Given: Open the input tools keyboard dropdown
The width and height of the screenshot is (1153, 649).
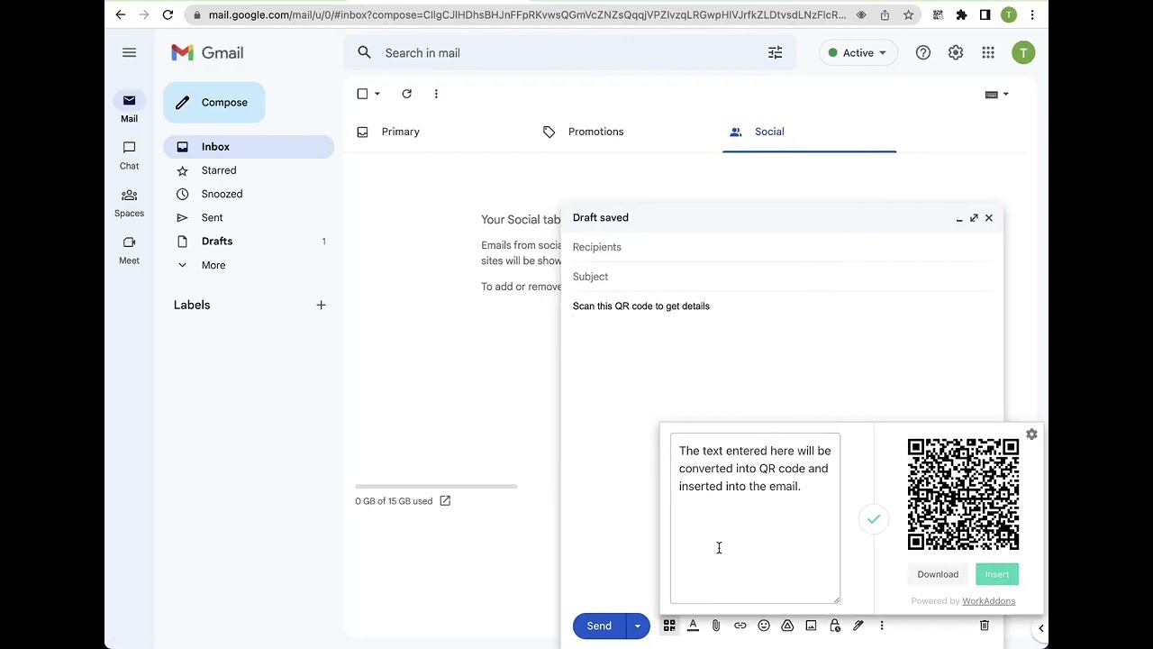Looking at the screenshot, I should pos(997,95).
